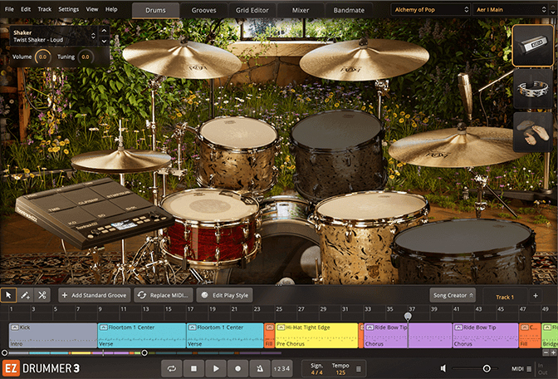Collapse the second Floortom 1 Center Verse block
The width and height of the screenshot is (558, 379).
tap(192, 327)
